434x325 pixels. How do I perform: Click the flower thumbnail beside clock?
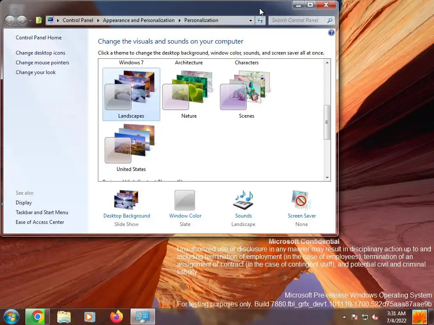pyautogui.click(x=419, y=317)
